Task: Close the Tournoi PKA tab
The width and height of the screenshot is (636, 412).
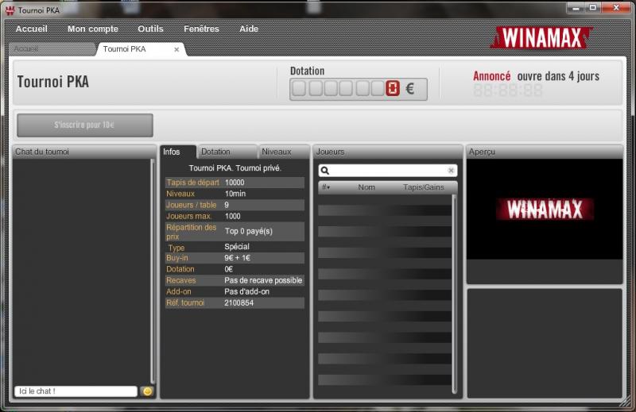Action: click(x=176, y=49)
